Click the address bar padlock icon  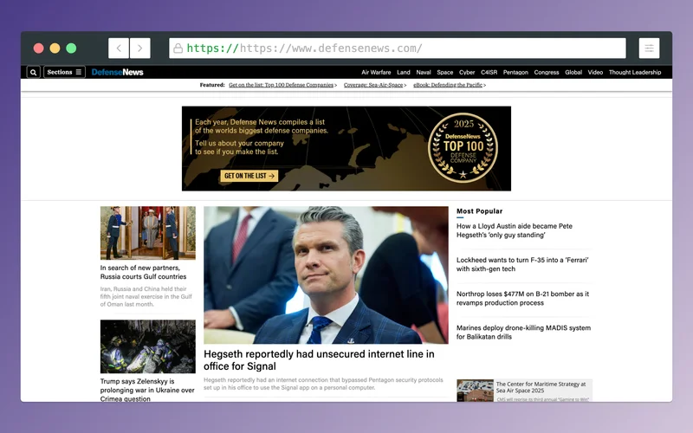pyautogui.click(x=178, y=48)
